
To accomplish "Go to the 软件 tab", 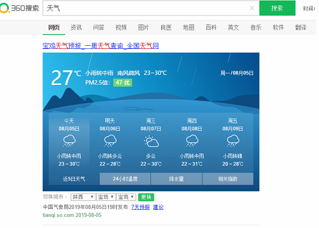I will click(x=278, y=27).
